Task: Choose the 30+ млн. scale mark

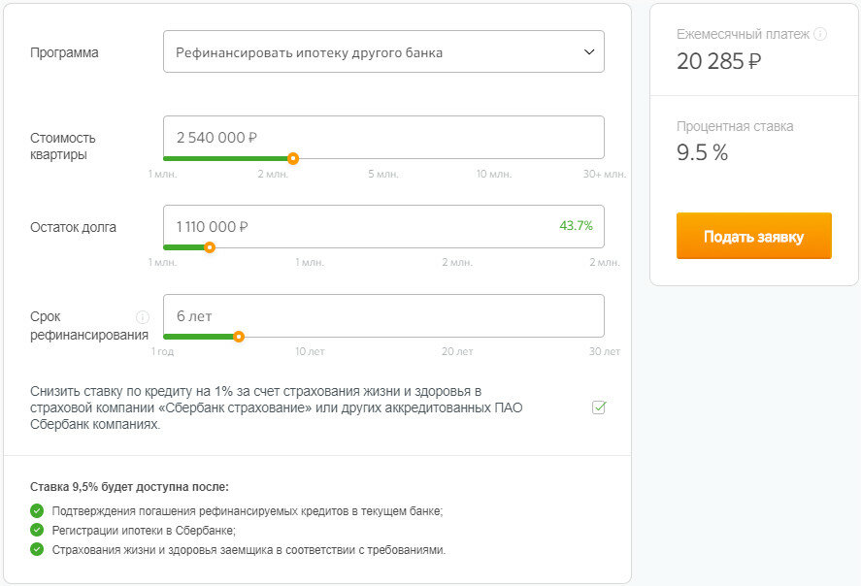Action: pyautogui.click(x=604, y=174)
